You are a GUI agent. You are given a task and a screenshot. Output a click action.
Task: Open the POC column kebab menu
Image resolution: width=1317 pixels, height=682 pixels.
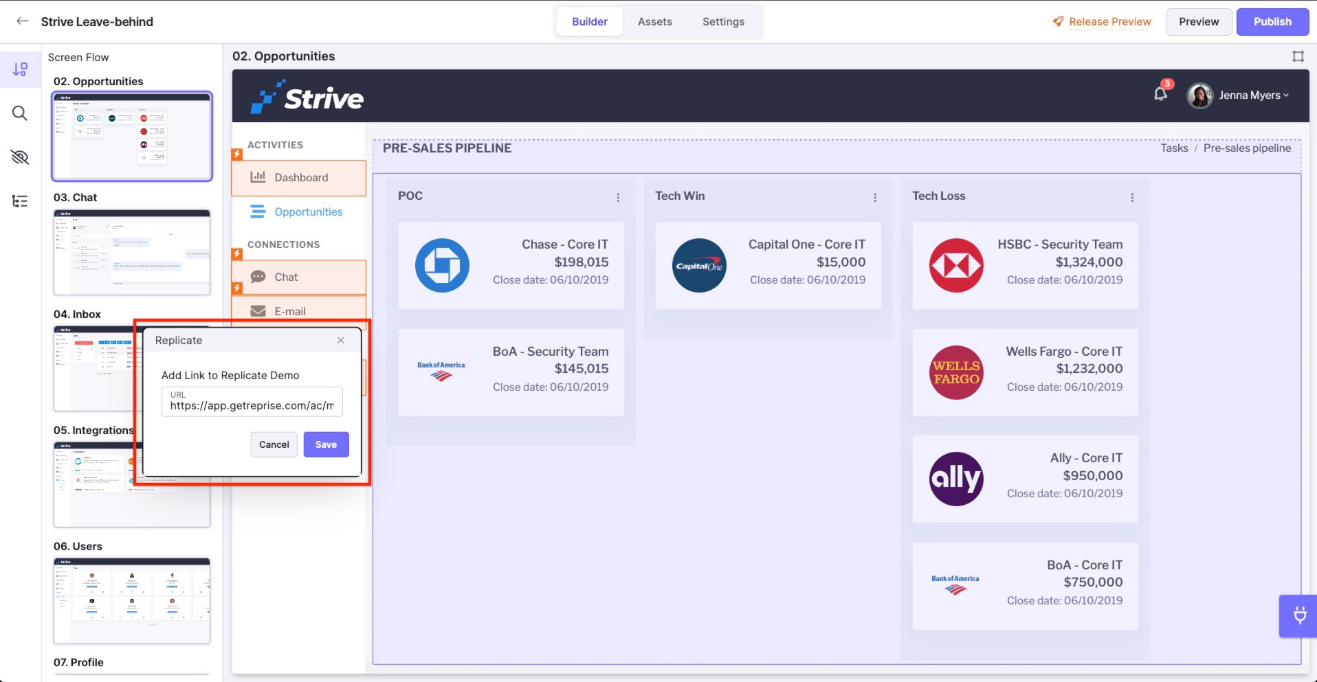coord(618,197)
